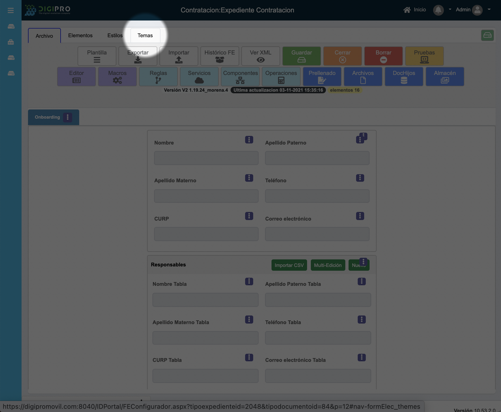This screenshot has width=501, height=412.
Task: Open the Macros gear tool
Action: click(x=117, y=77)
